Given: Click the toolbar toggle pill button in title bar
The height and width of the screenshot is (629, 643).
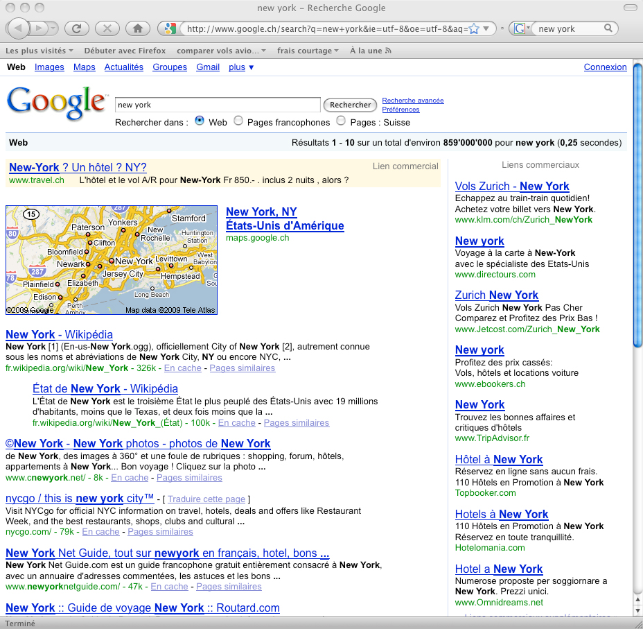Looking at the screenshot, I should 629,8.
